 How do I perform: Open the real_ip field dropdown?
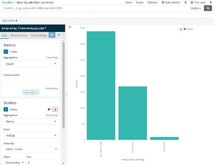(x=31, y=135)
